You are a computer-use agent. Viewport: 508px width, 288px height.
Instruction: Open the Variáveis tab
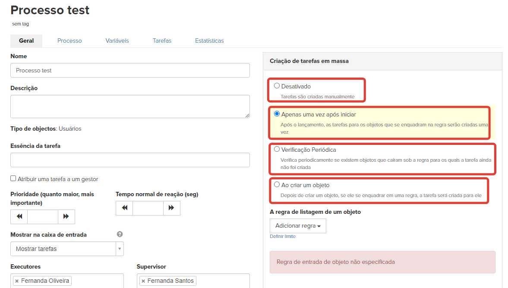click(x=117, y=41)
